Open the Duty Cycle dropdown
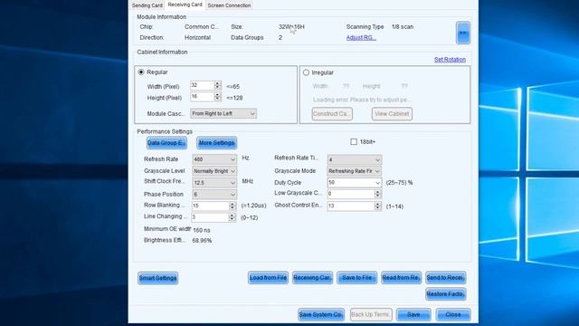Screen dimensions: 579x326 [354, 183]
